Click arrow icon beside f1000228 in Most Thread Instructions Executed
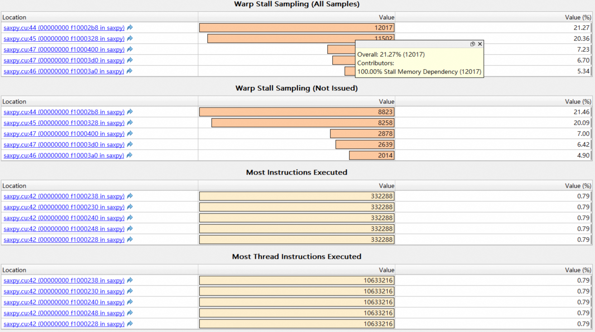 tap(130, 324)
